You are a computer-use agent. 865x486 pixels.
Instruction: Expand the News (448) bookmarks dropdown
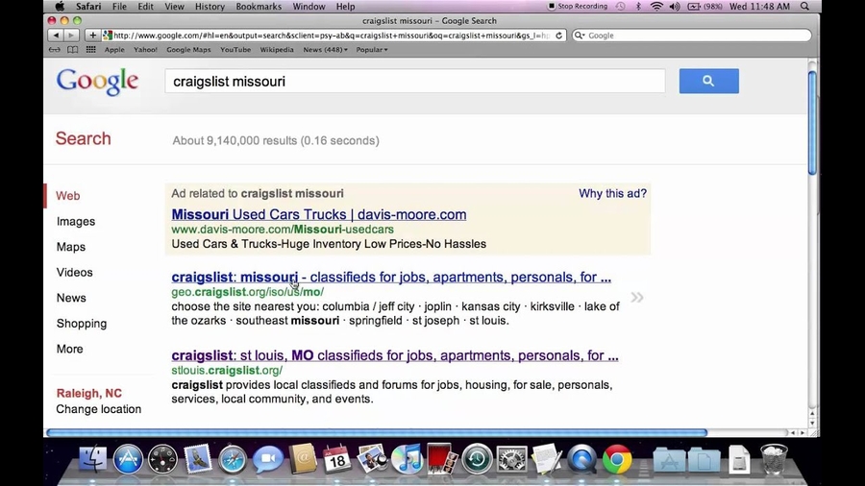click(325, 50)
